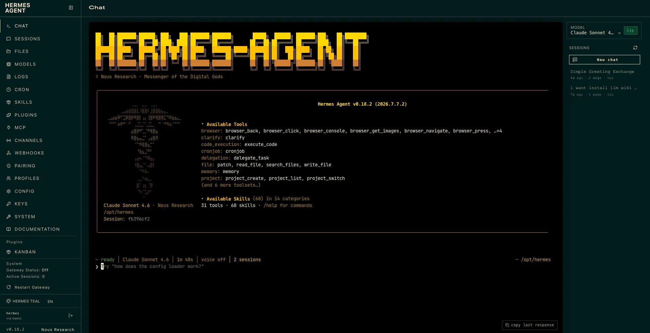Open the Profiles section icon
The height and width of the screenshot is (333, 650).
click(x=9, y=178)
